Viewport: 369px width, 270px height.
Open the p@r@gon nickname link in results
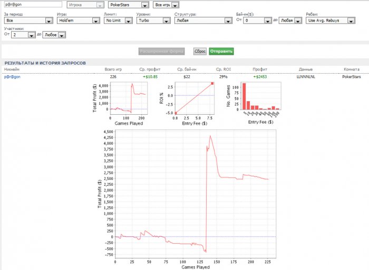(x=12, y=77)
